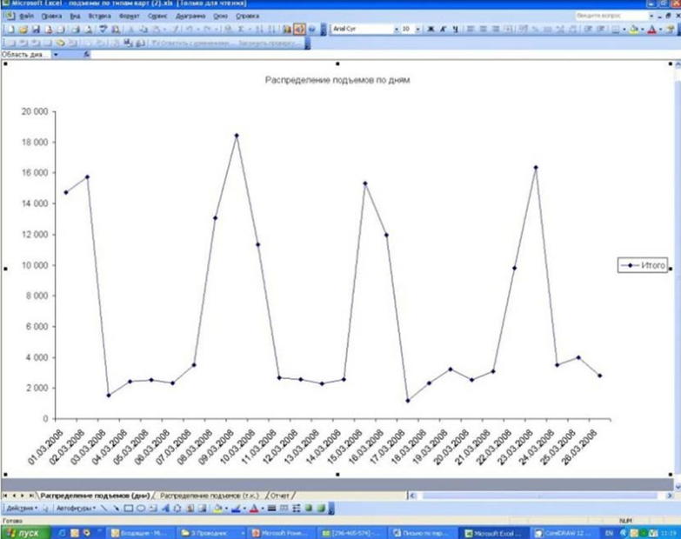The image size is (681, 539).
Task: Switch to the Отчет sheet tab
Action: coord(280,495)
